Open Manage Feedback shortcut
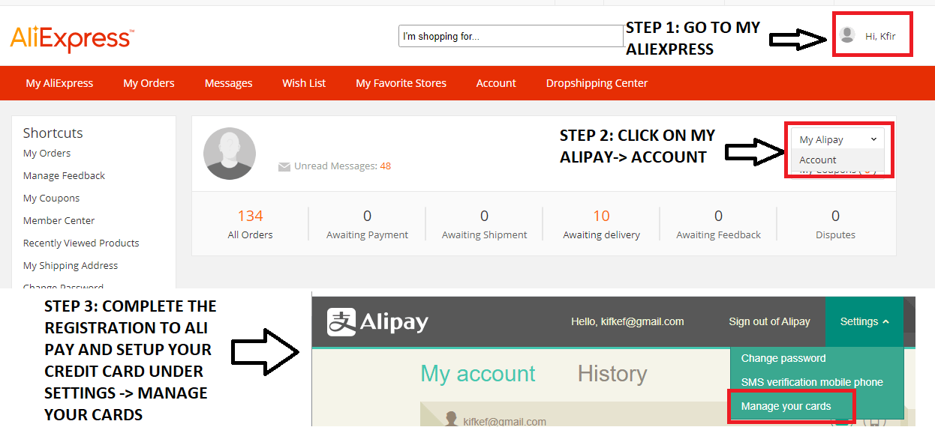935x442 pixels. [64, 175]
